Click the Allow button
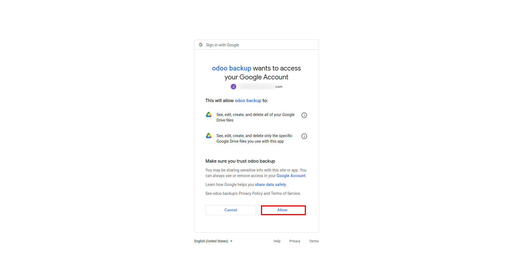513x272 pixels. (282, 210)
